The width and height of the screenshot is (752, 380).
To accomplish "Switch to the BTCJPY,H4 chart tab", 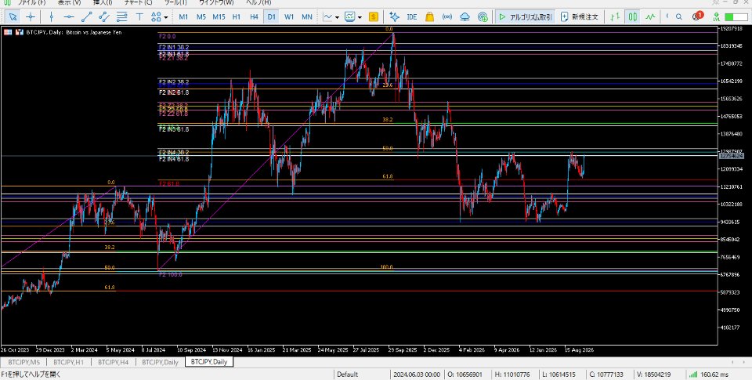I will (x=113, y=362).
